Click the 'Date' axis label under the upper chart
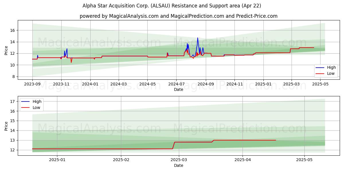344x172 pixels. click(x=178, y=89)
